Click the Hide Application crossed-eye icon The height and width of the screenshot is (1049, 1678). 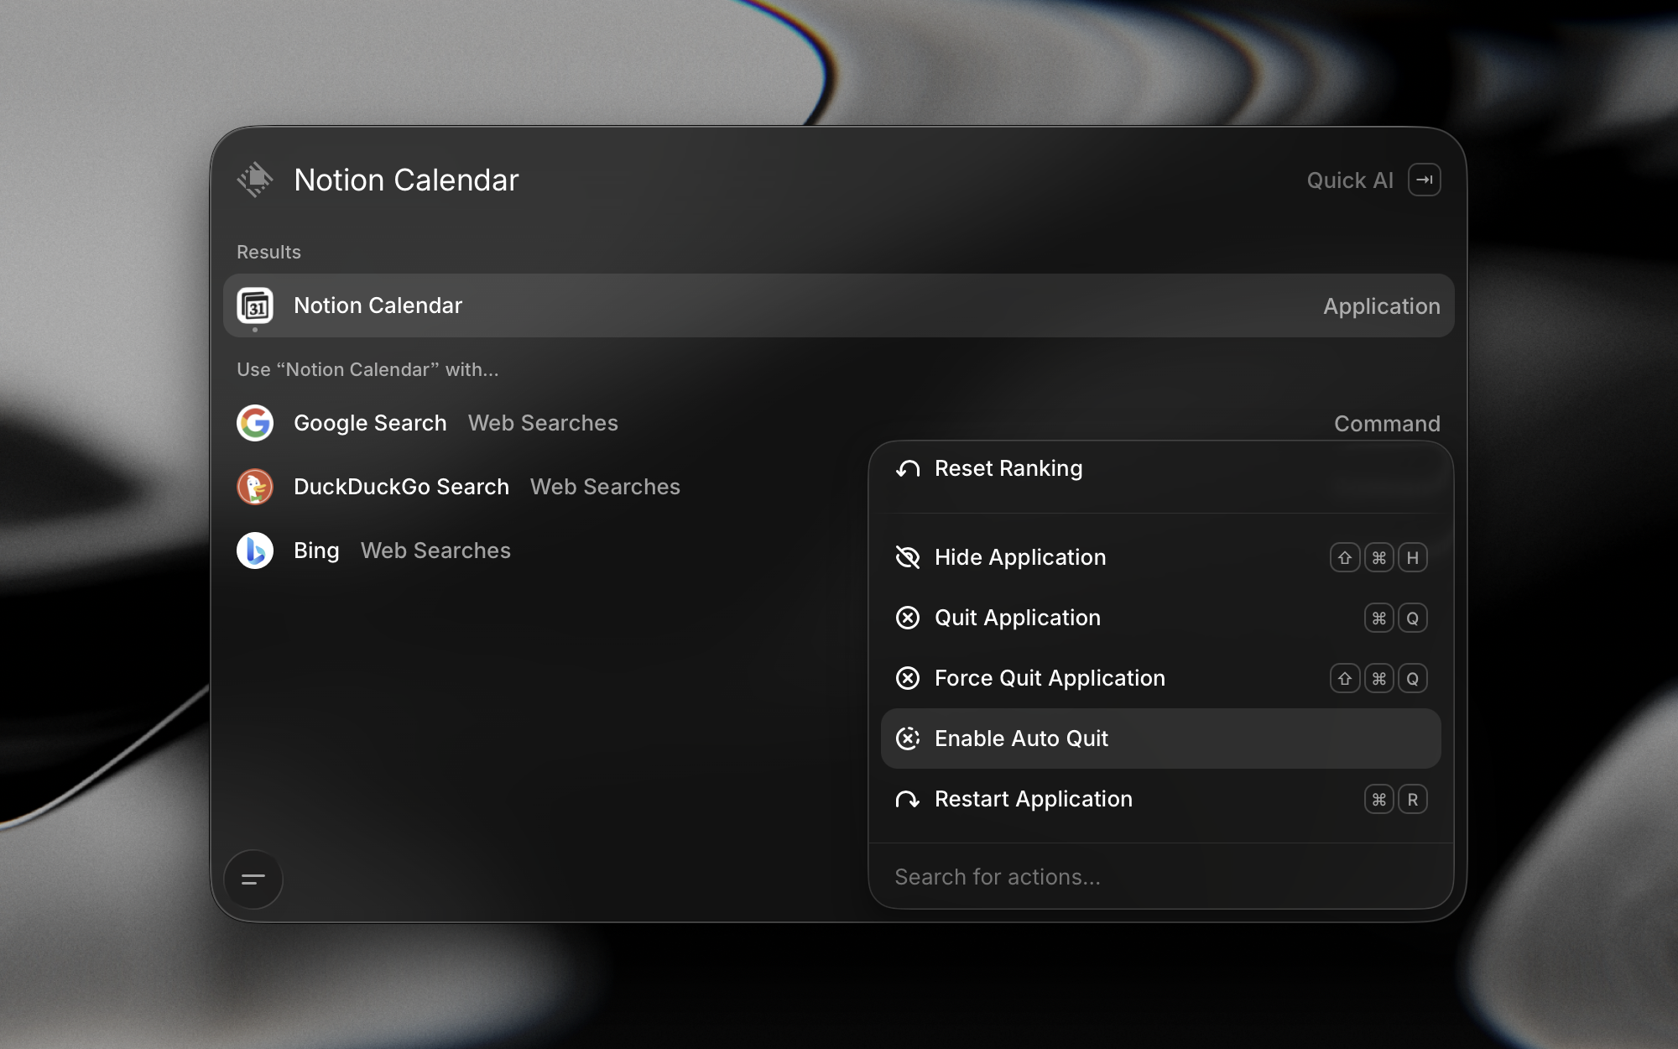coord(908,557)
